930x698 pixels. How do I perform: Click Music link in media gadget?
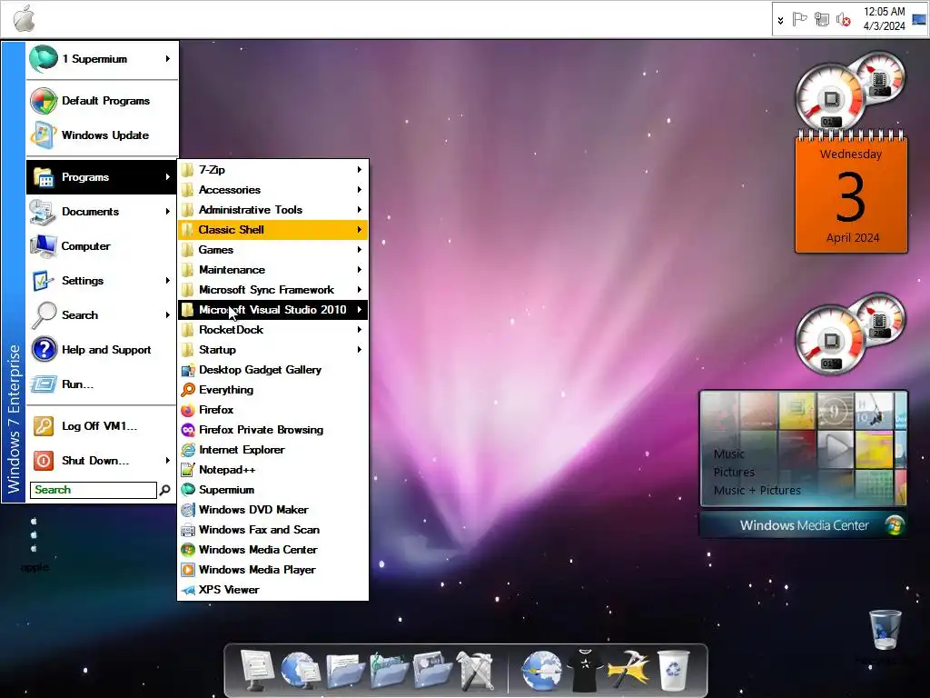(x=729, y=454)
